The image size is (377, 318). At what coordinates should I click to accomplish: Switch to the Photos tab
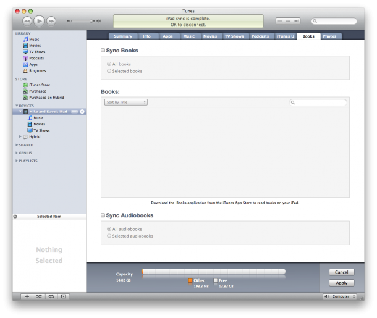click(329, 36)
